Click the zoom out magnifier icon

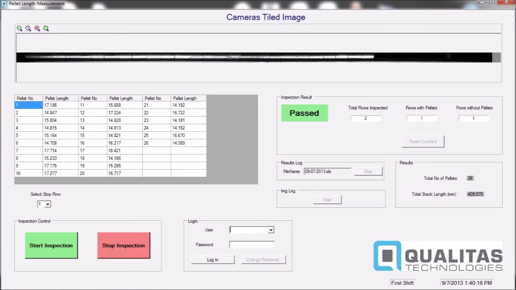click(x=19, y=28)
